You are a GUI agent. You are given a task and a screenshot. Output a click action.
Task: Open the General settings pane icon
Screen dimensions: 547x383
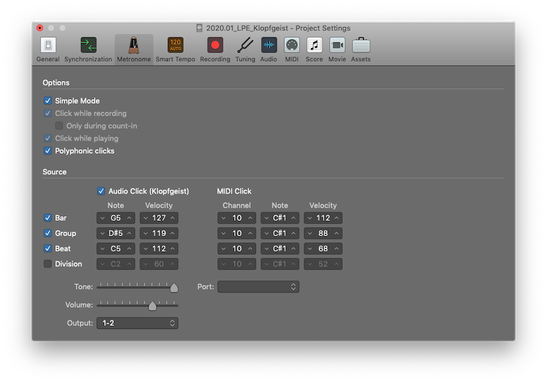click(x=48, y=45)
